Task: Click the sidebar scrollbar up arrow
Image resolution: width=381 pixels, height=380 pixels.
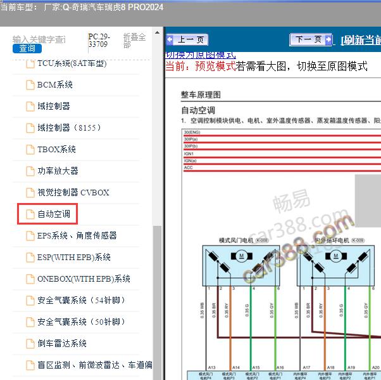Action: (157, 32)
